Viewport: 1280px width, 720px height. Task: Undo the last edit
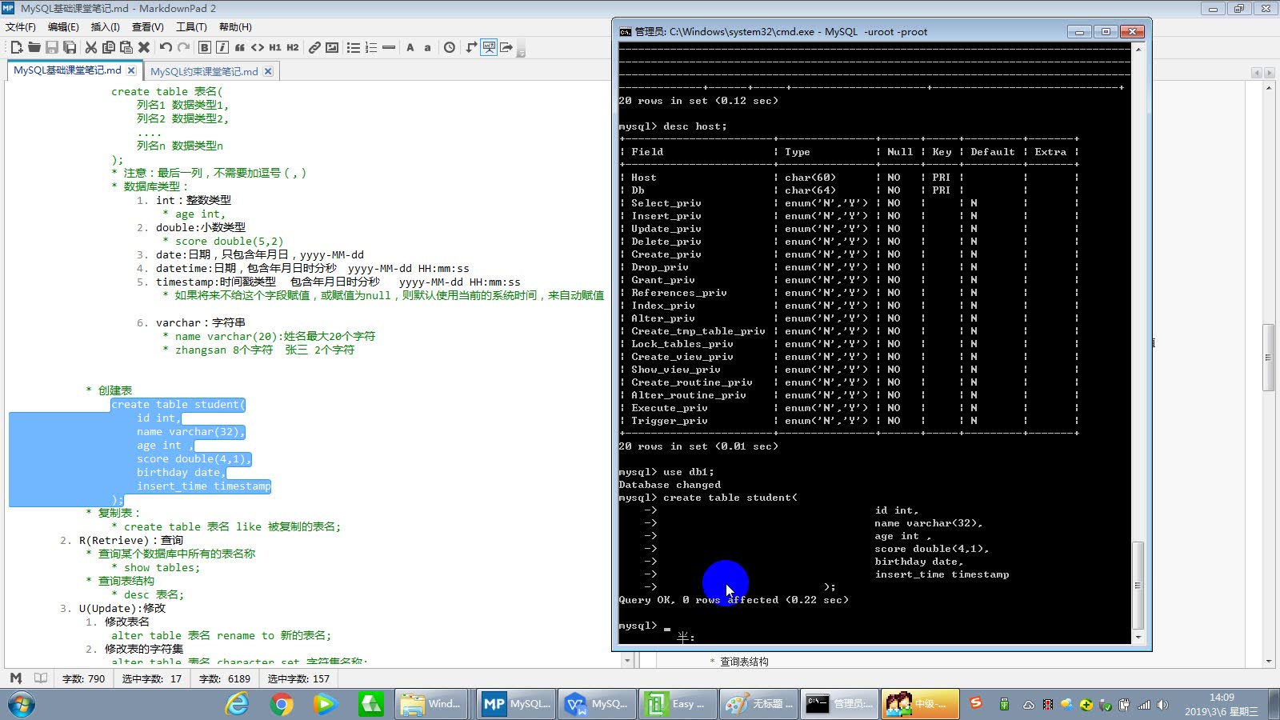[x=166, y=47]
